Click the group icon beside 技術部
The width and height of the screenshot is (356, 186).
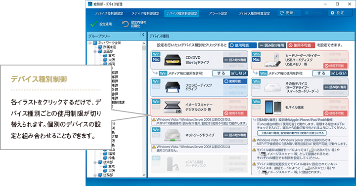click(100, 162)
